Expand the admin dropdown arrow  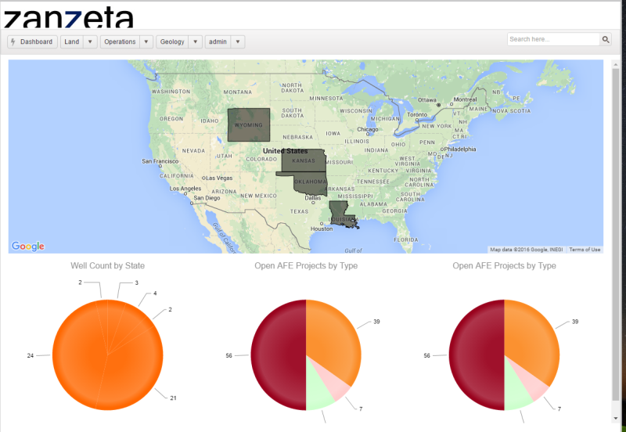[x=238, y=42]
